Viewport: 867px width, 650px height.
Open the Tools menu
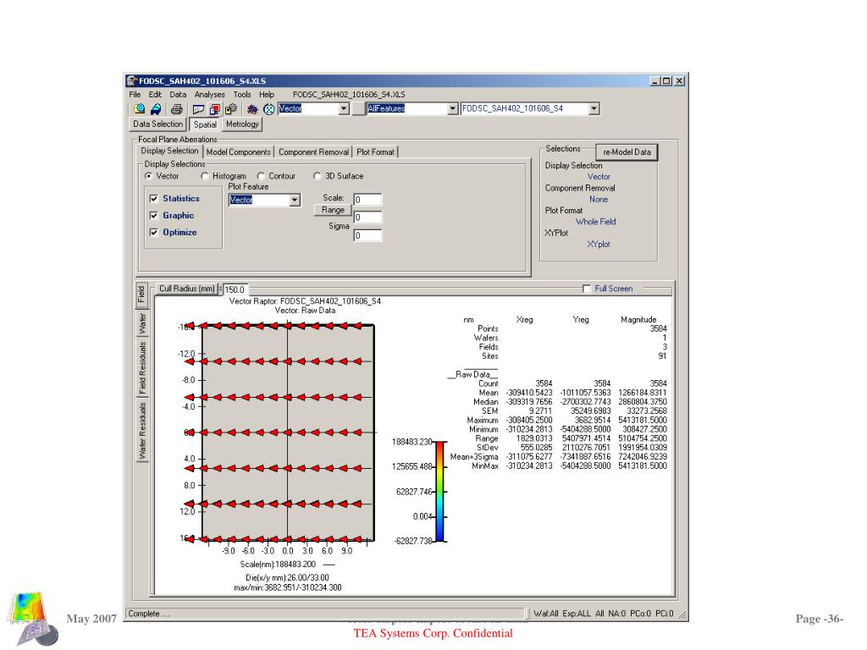242,95
